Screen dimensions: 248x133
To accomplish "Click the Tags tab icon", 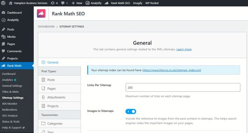I will pyautogui.click(x=43, y=132).
